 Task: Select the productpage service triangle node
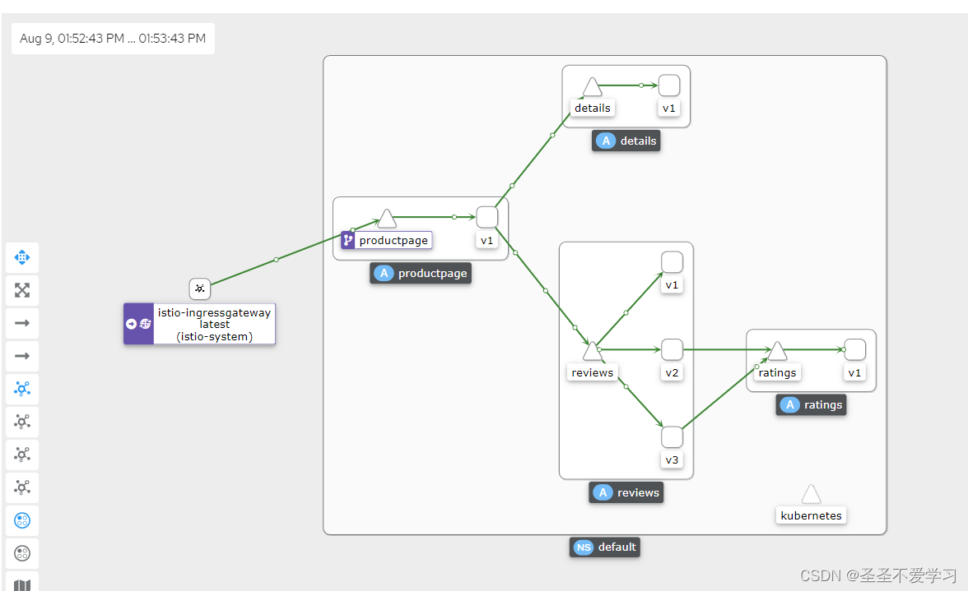pyautogui.click(x=387, y=219)
